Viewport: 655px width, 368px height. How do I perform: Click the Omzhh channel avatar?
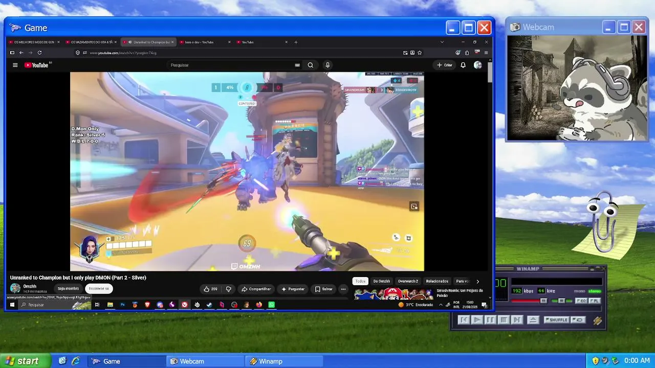[15, 288]
